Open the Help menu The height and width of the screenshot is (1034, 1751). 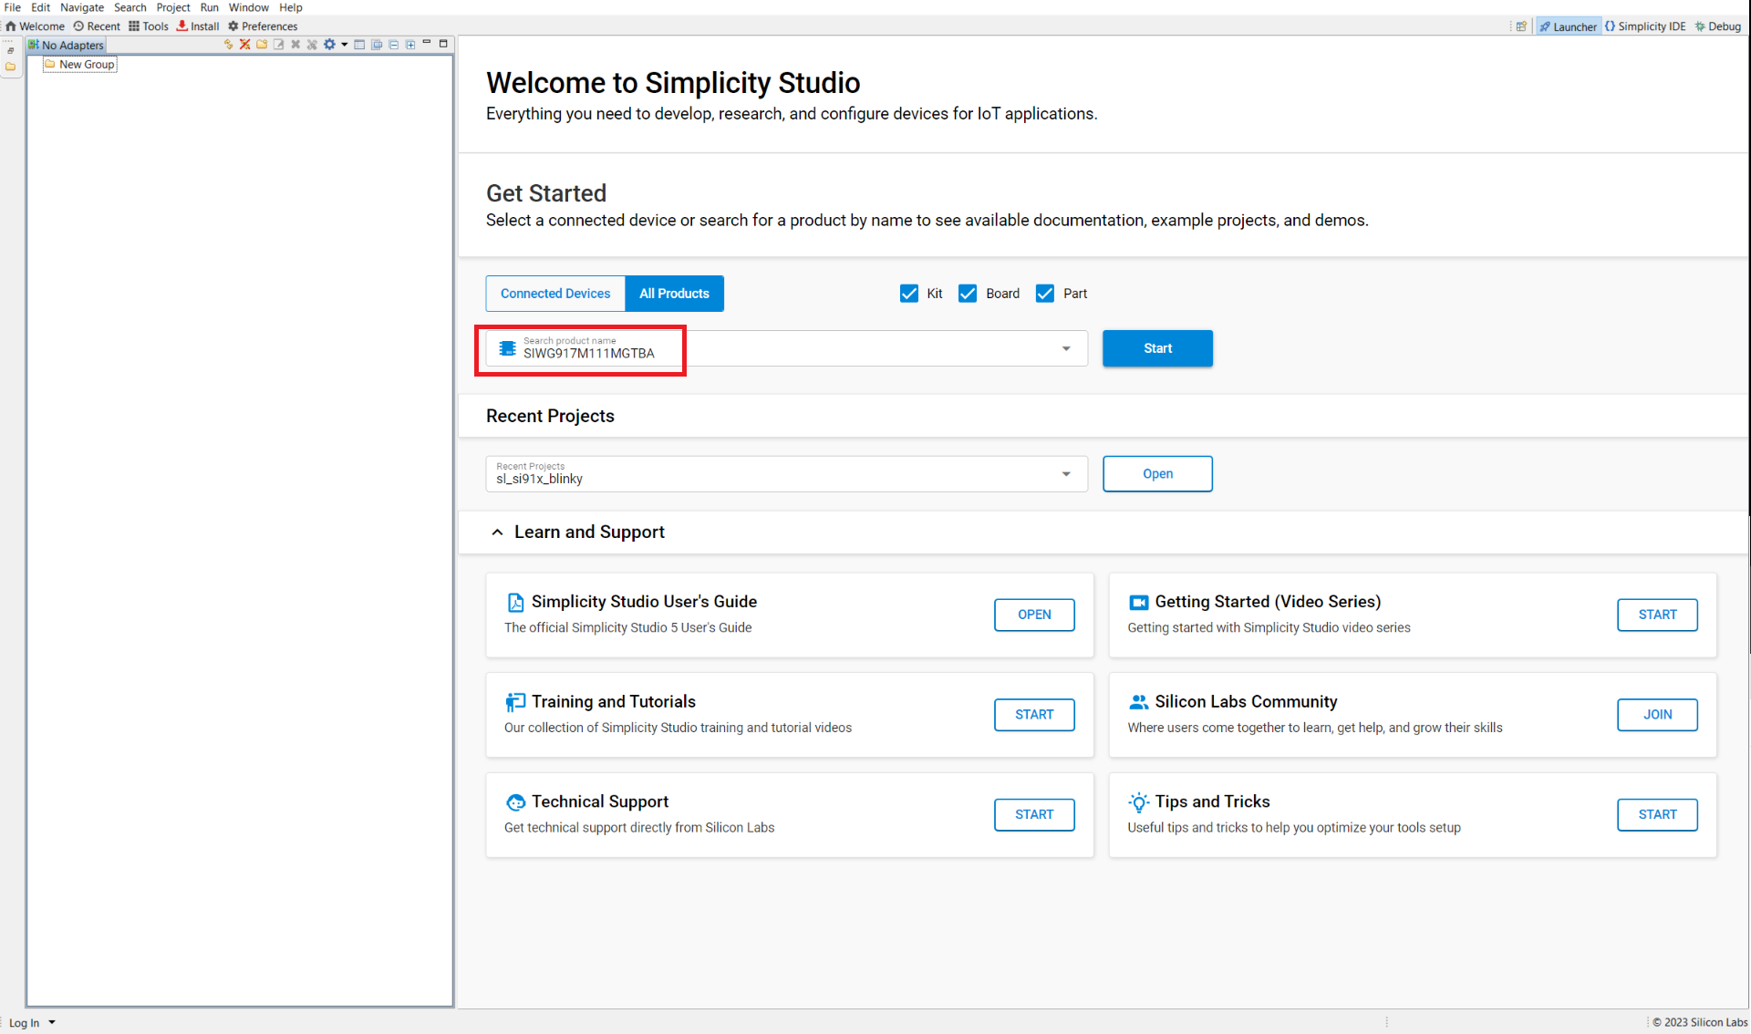click(291, 7)
